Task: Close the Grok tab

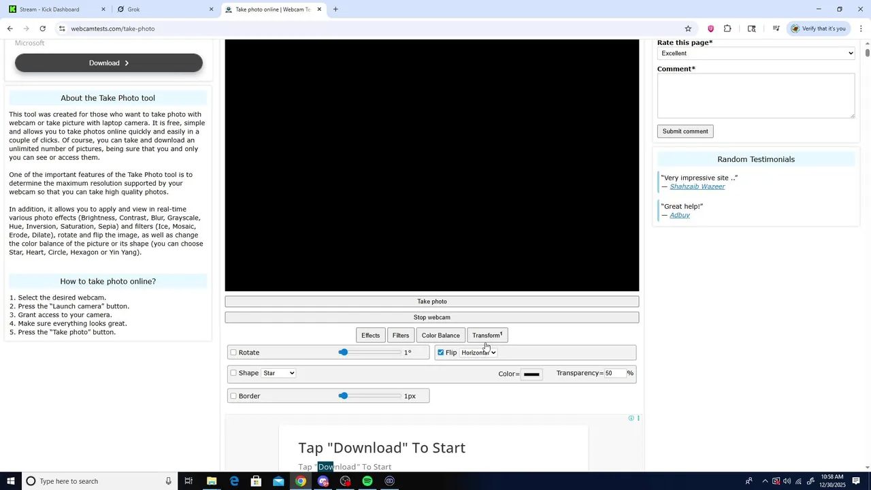Action: point(211,10)
